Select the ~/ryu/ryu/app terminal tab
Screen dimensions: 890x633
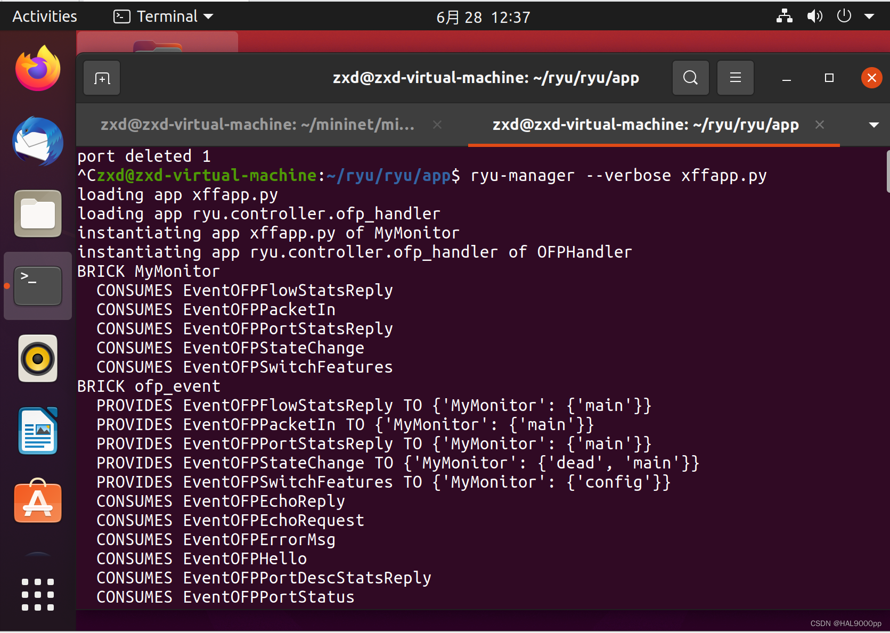[x=646, y=125]
